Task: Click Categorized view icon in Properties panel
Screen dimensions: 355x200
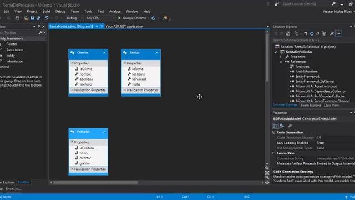Action: tap(276, 126)
